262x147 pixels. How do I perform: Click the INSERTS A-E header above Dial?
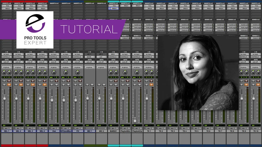click(x=54, y=3)
